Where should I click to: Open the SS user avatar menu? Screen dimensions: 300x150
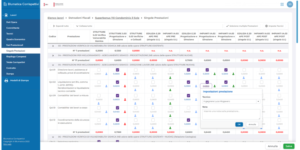pos(290,4)
